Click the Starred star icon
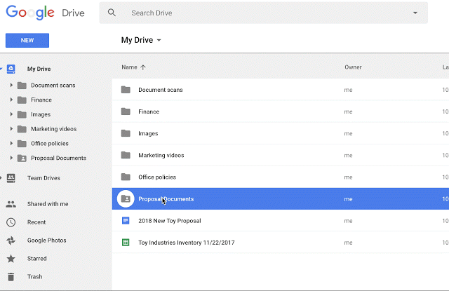This screenshot has width=449, height=291. (x=11, y=259)
